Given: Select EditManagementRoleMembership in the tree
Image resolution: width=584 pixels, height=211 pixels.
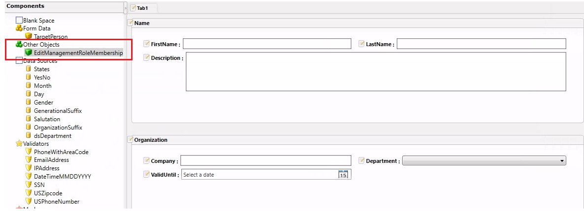Looking at the screenshot, I should click(78, 53).
